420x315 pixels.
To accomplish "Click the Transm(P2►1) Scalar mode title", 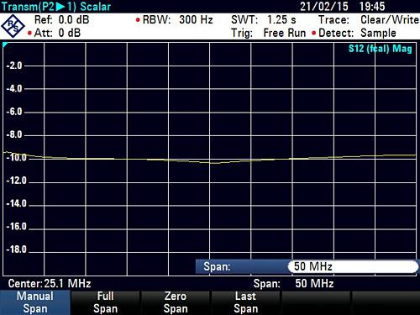I will [56, 7].
